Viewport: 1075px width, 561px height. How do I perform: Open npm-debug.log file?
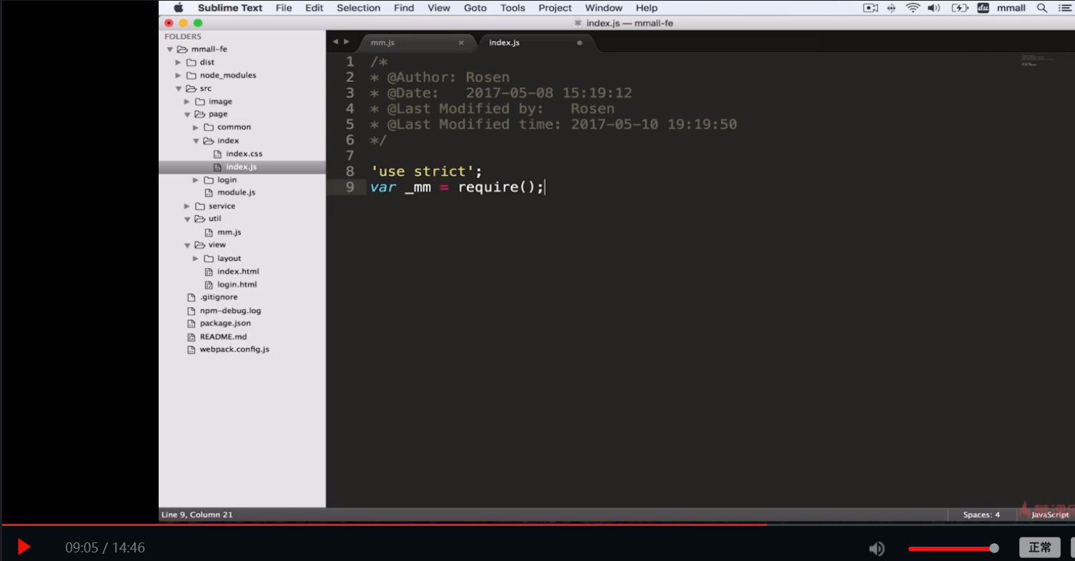coord(230,311)
